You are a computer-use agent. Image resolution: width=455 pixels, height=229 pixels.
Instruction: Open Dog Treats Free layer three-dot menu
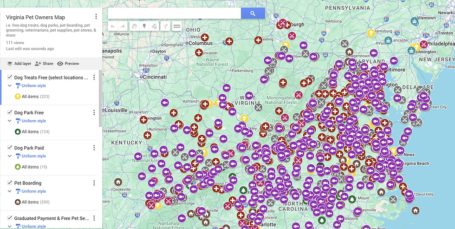click(x=94, y=77)
